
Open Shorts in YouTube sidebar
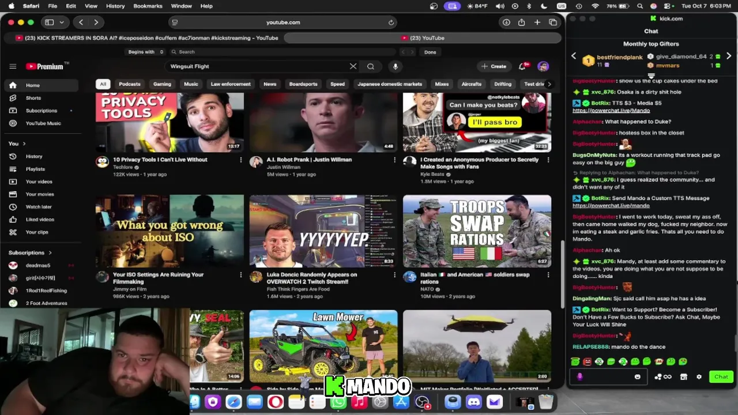pyautogui.click(x=33, y=98)
